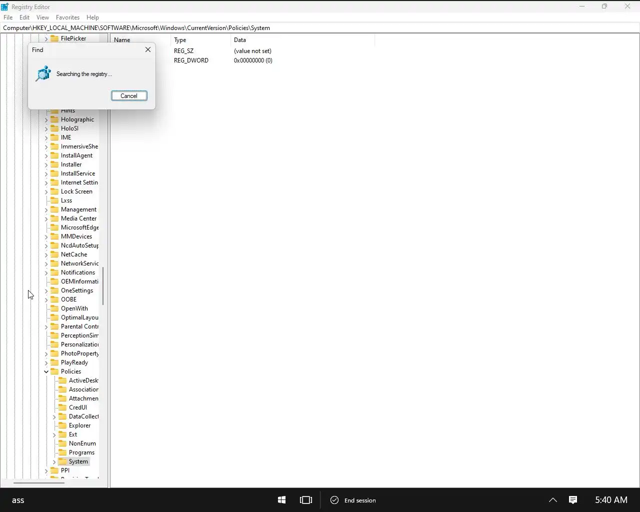Expand the FilePicker key
This screenshot has width=640, height=512.
click(46, 38)
